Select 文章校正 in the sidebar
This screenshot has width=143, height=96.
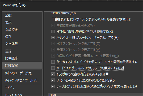[x=22, y=30]
